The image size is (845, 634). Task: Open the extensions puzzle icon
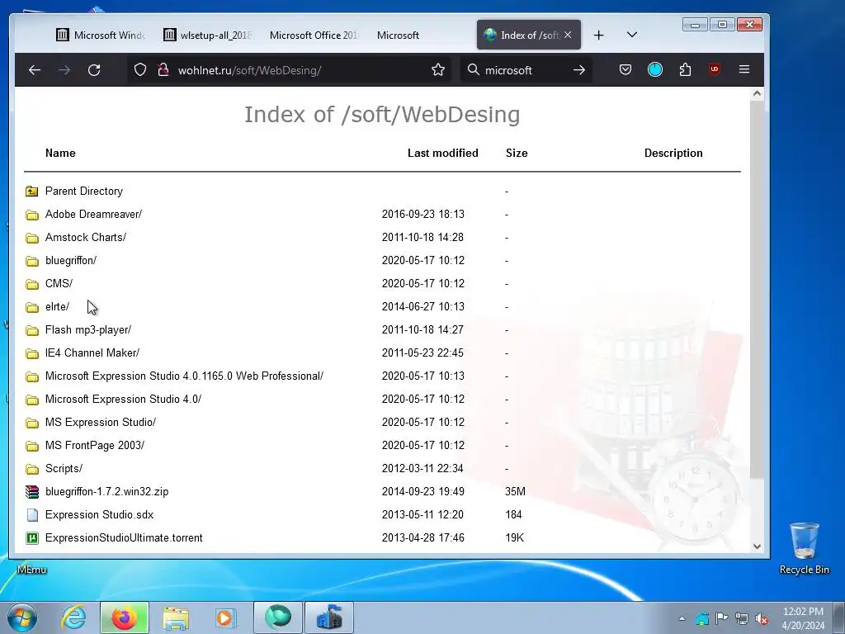(685, 69)
